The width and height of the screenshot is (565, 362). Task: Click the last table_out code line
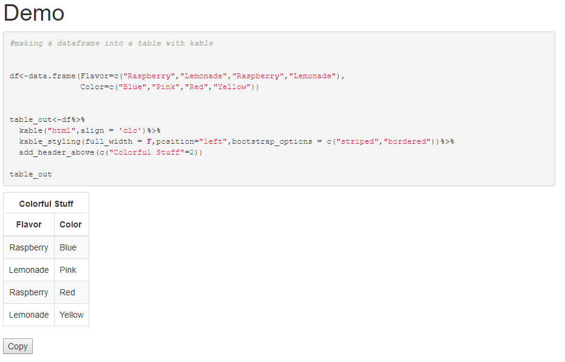(31, 174)
